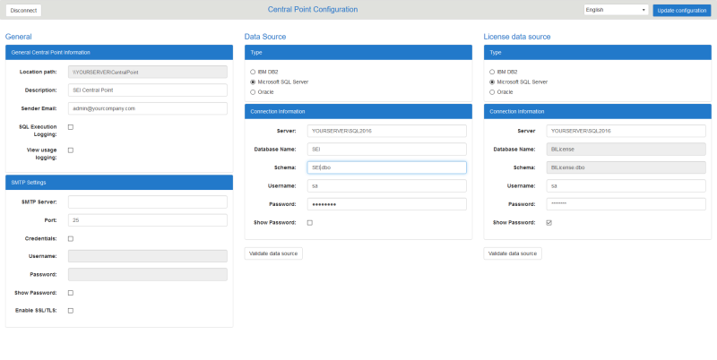717x360 pixels.
Task: Click the Data Source Password field
Action: [386, 204]
